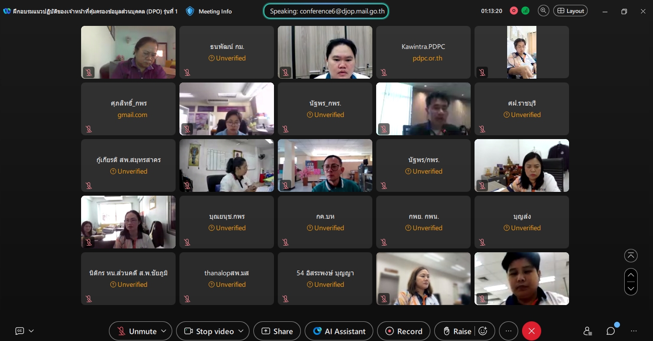Click Unverified status under thanalopสพ.มส
653x341 pixels.
(227, 284)
